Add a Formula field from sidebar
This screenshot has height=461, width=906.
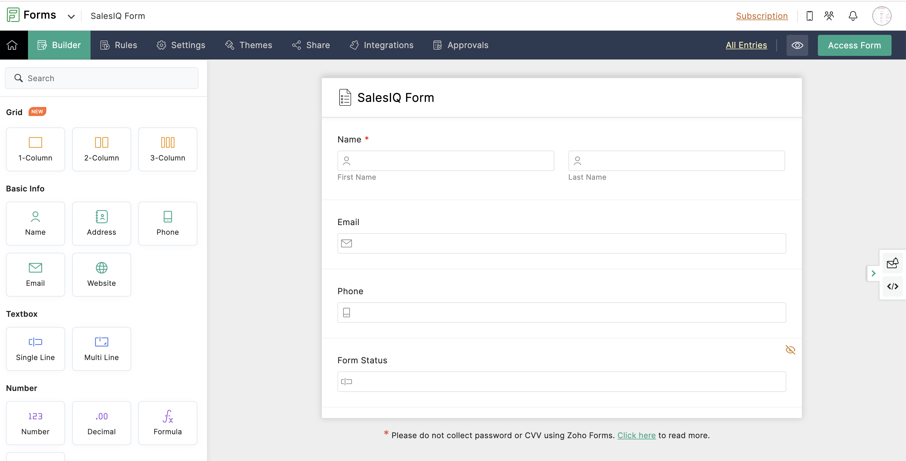[168, 423]
